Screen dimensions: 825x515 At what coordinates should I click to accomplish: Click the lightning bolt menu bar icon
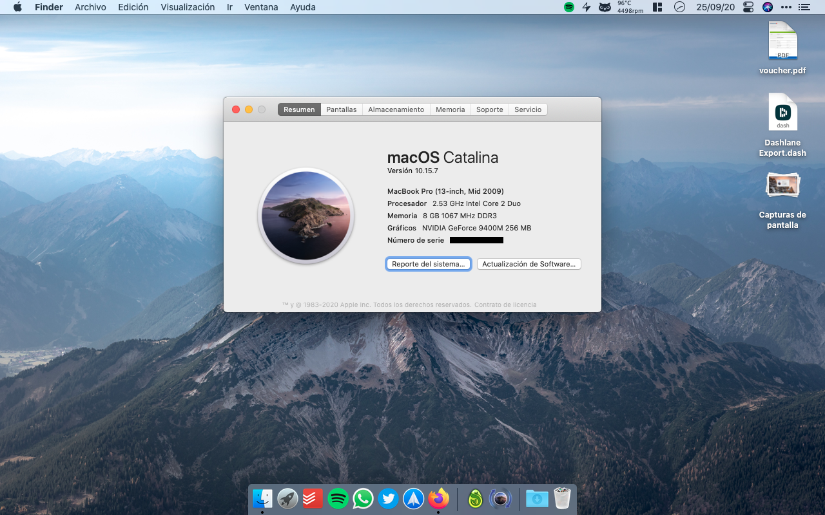tap(587, 7)
